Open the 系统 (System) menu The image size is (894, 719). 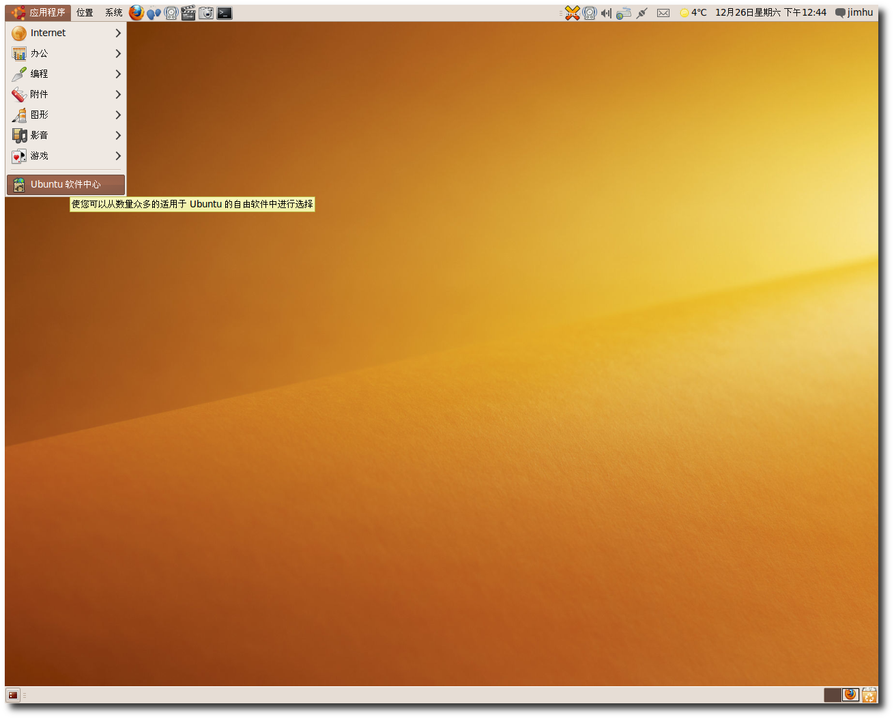pyautogui.click(x=113, y=12)
